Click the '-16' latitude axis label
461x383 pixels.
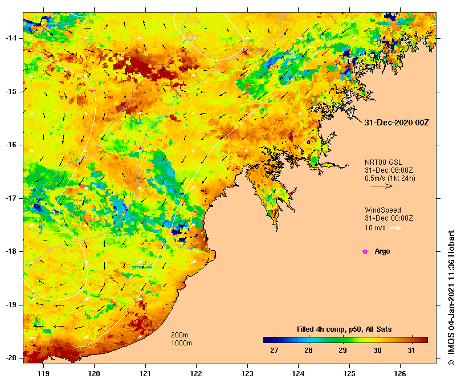point(11,145)
